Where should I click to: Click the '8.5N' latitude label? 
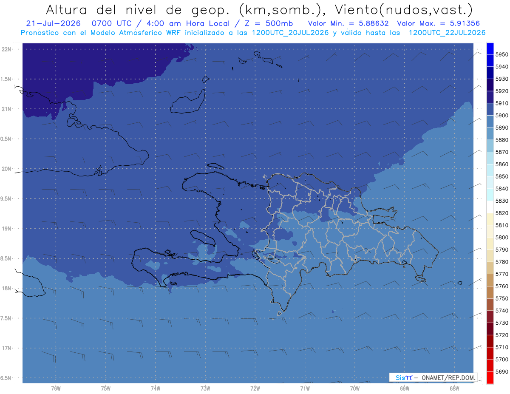(6, 258)
